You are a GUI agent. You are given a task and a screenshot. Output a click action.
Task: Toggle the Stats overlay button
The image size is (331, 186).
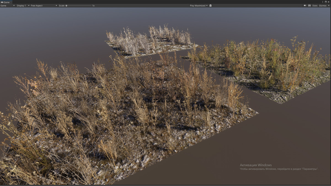pos(315,6)
